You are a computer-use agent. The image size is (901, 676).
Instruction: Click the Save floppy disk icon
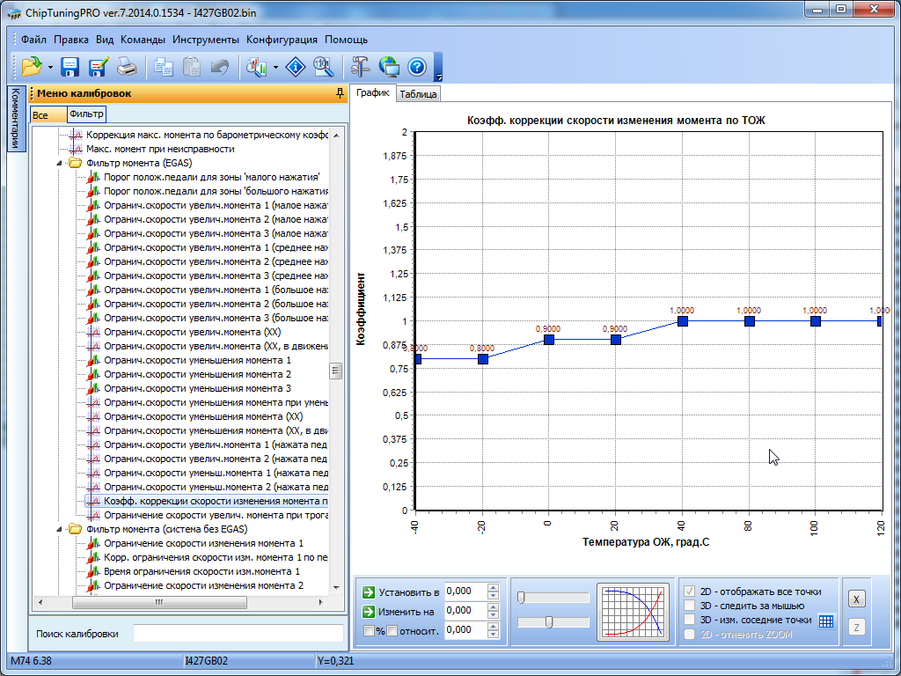point(70,67)
